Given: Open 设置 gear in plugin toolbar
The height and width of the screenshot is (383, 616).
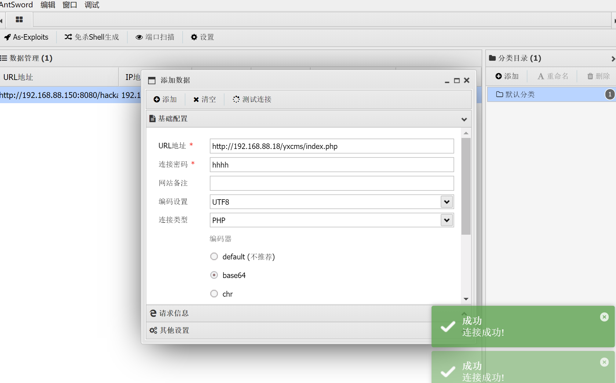Looking at the screenshot, I should point(202,37).
